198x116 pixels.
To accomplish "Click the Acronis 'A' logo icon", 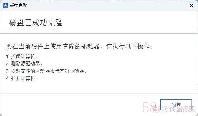I will 5,6.
